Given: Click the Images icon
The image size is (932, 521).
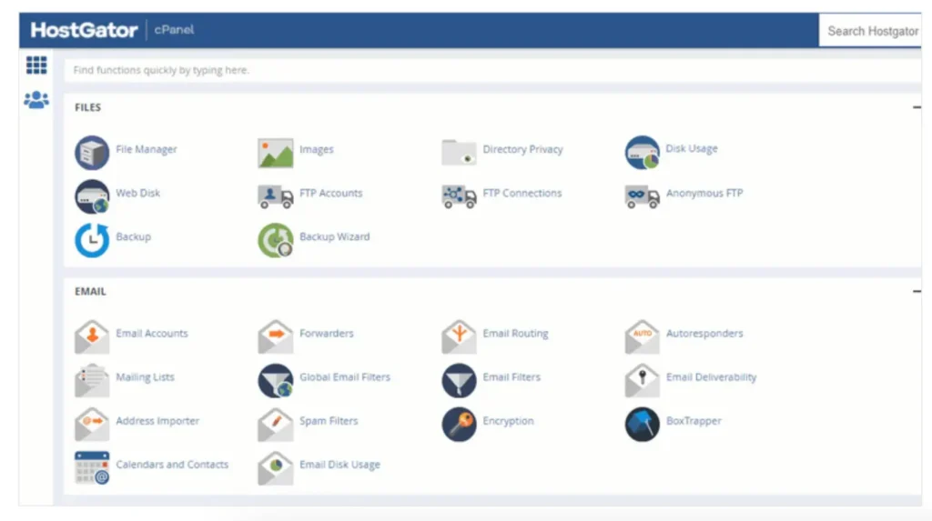Looking at the screenshot, I should point(275,153).
